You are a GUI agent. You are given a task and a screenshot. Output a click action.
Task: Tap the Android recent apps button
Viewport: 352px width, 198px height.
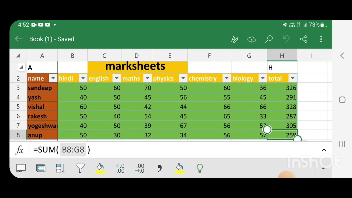pos(342,144)
